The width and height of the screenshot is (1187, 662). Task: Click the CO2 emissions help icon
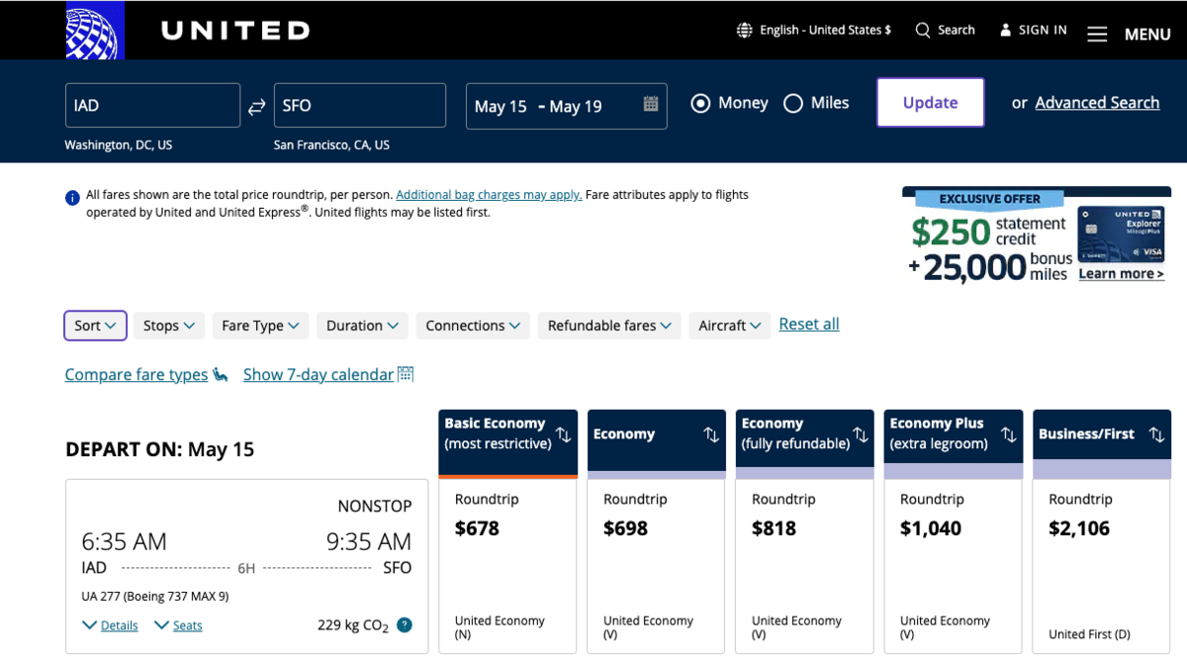click(405, 625)
